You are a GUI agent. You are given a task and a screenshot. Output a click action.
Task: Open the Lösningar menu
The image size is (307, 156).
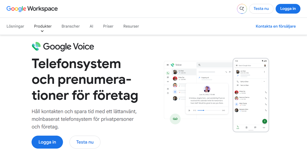coord(15,26)
